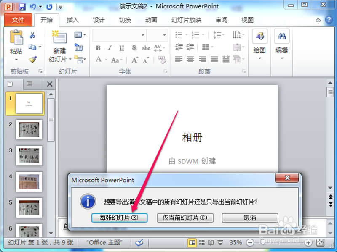Toggle Bold formatting

click(x=98, y=48)
